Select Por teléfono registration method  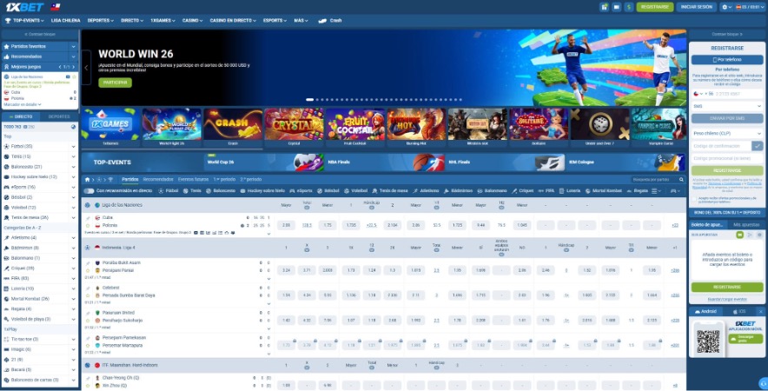click(727, 60)
